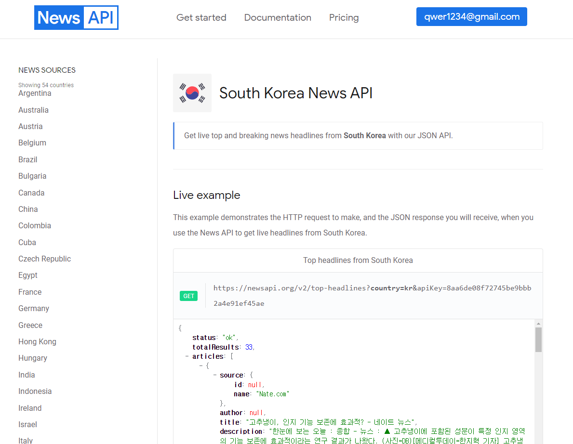
Task: Click the Top headlines from South Korea header
Action: point(358,261)
